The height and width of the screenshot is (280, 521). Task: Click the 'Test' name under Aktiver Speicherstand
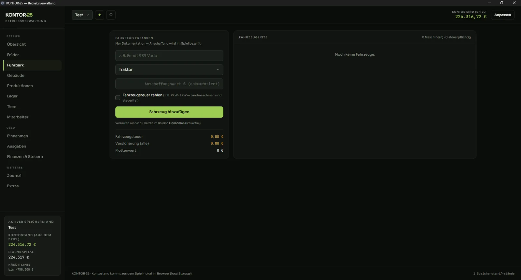point(12,228)
